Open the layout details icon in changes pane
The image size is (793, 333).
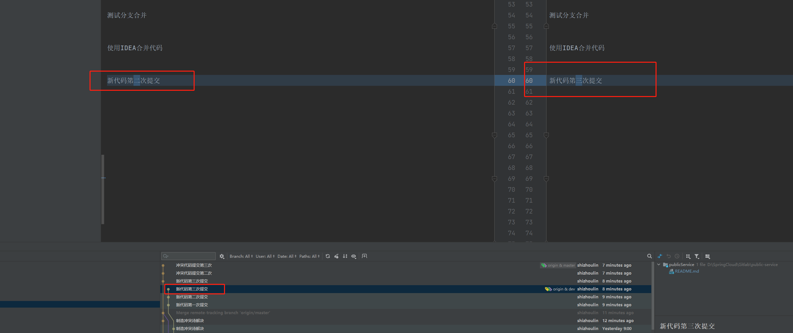(x=707, y=256)
